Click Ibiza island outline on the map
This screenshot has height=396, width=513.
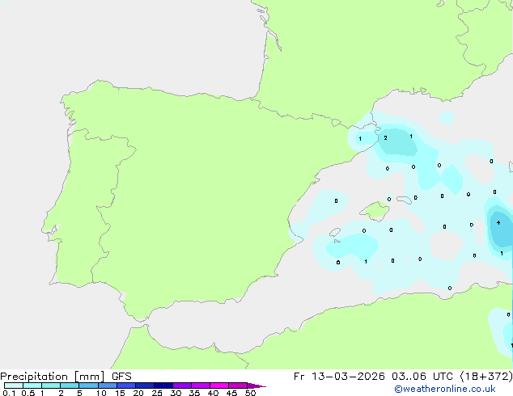[335, 233]
